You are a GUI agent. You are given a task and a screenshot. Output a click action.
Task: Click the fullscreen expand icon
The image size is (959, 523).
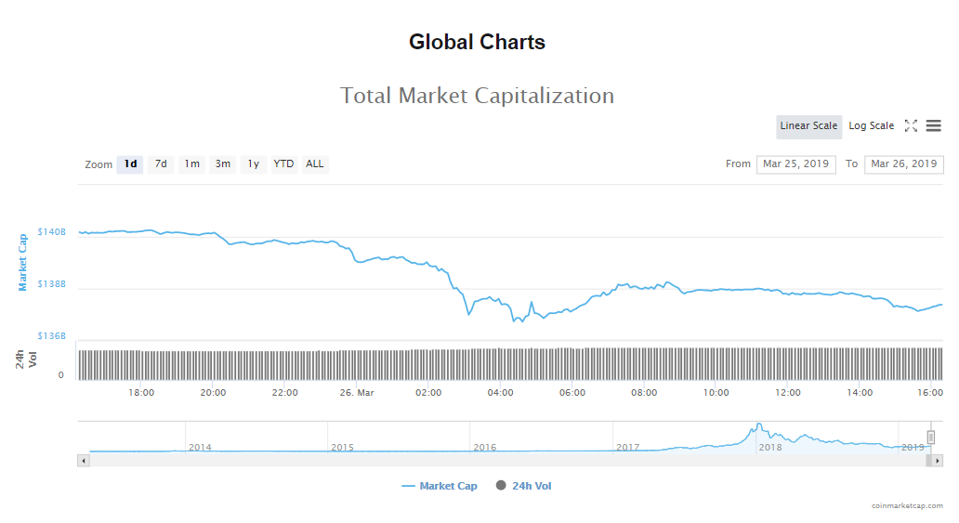tap(911, 126)
